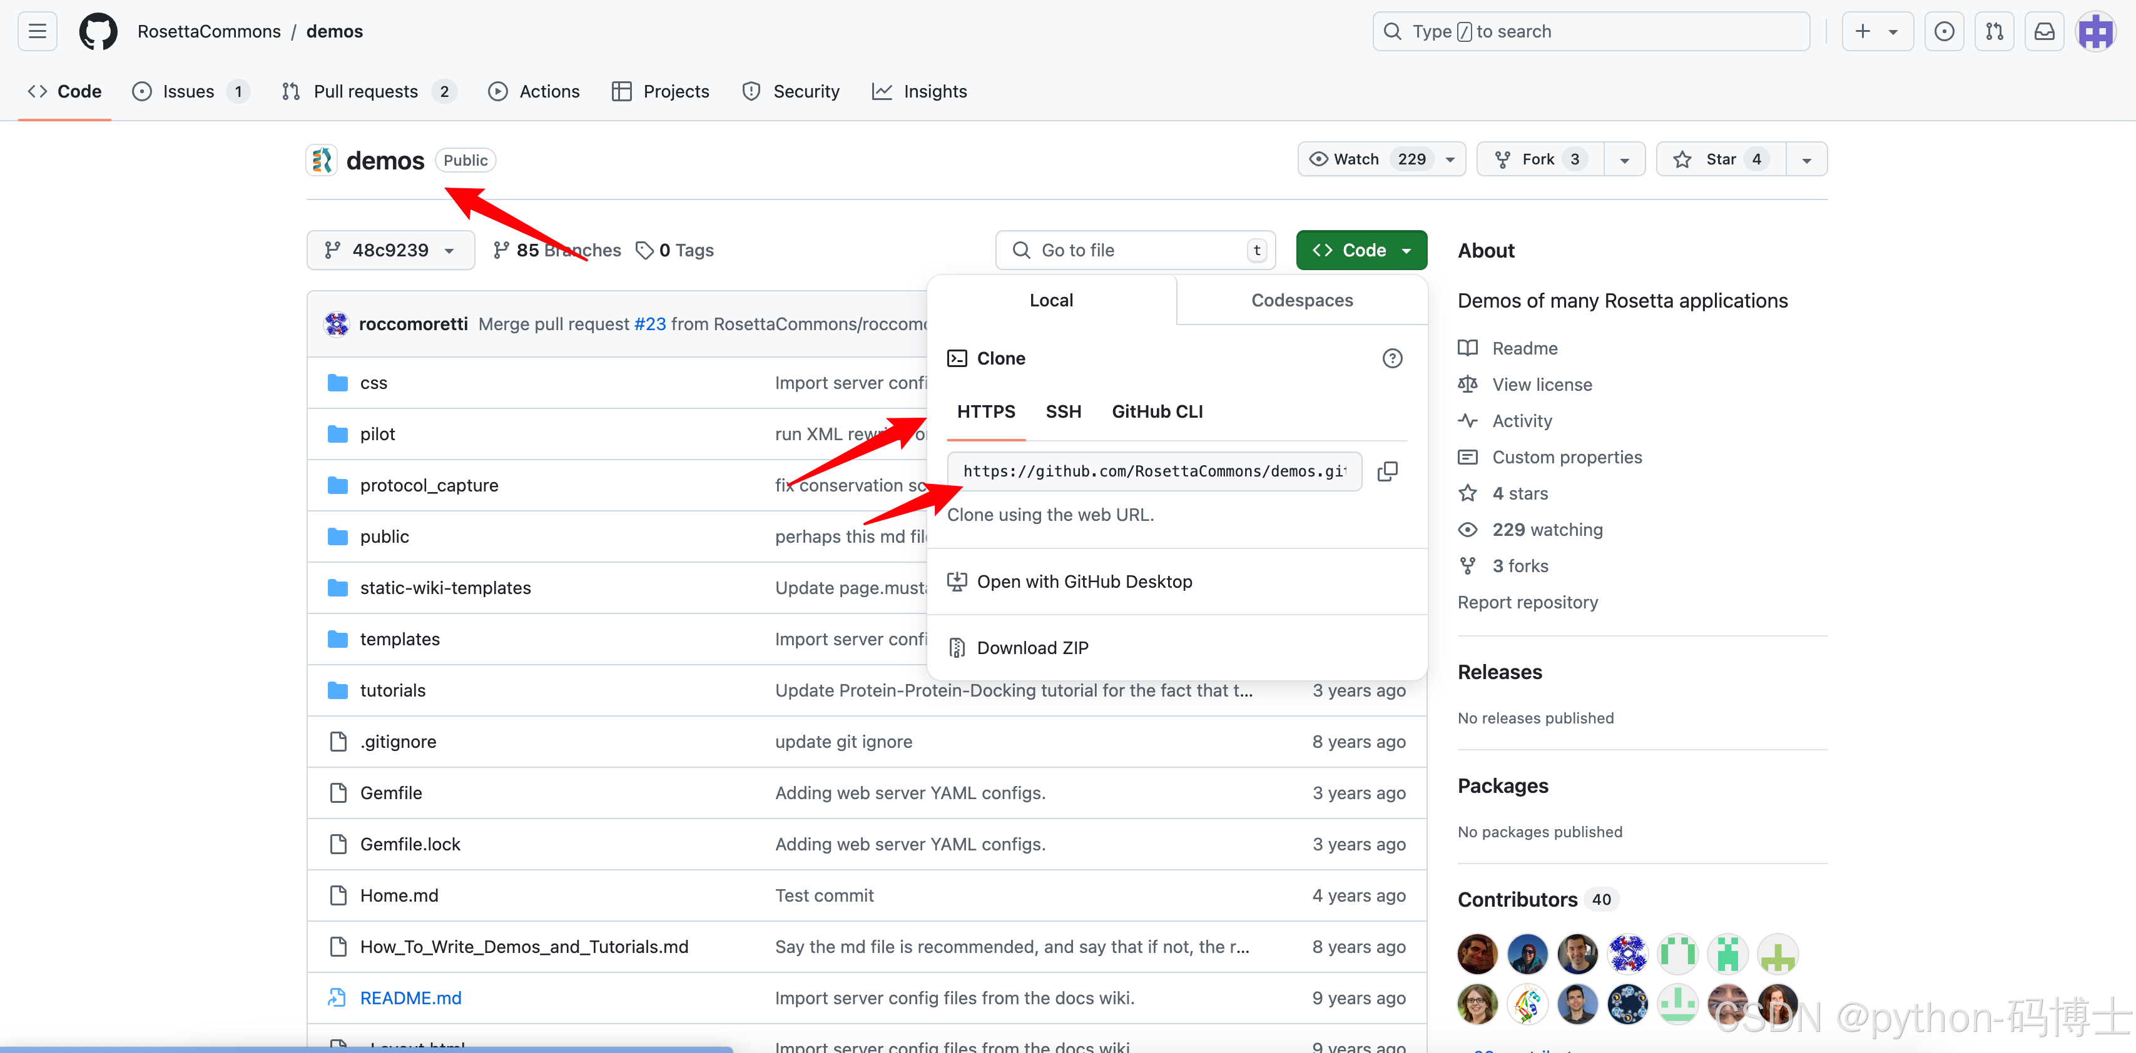
Task: Click the clone URL text field
Action: [1154, 471]
